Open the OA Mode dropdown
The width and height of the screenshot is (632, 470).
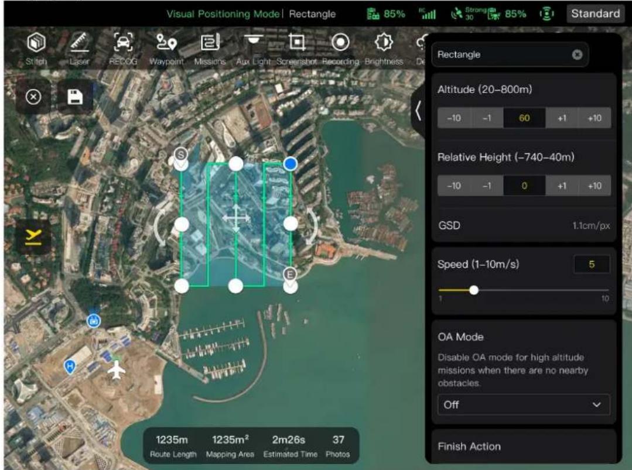point(524,404)
